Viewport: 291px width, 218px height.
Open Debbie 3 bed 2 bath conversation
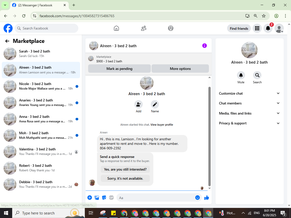click(41, 184)
